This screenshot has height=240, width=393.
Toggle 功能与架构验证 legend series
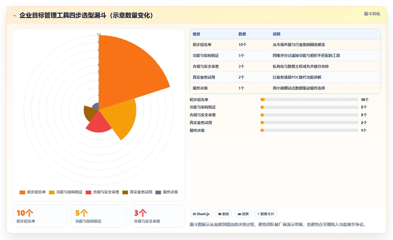(66, 192)
